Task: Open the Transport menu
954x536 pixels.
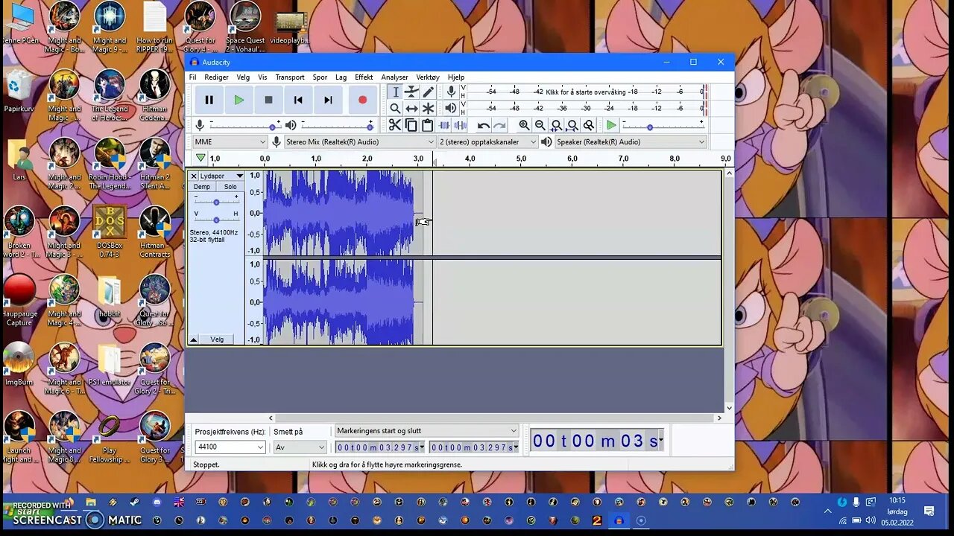Action: [x=290, y=77]
